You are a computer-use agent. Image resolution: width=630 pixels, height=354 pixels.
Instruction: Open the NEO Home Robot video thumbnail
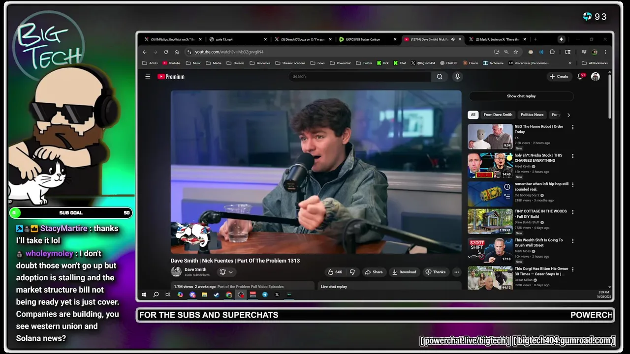(490, 136)
